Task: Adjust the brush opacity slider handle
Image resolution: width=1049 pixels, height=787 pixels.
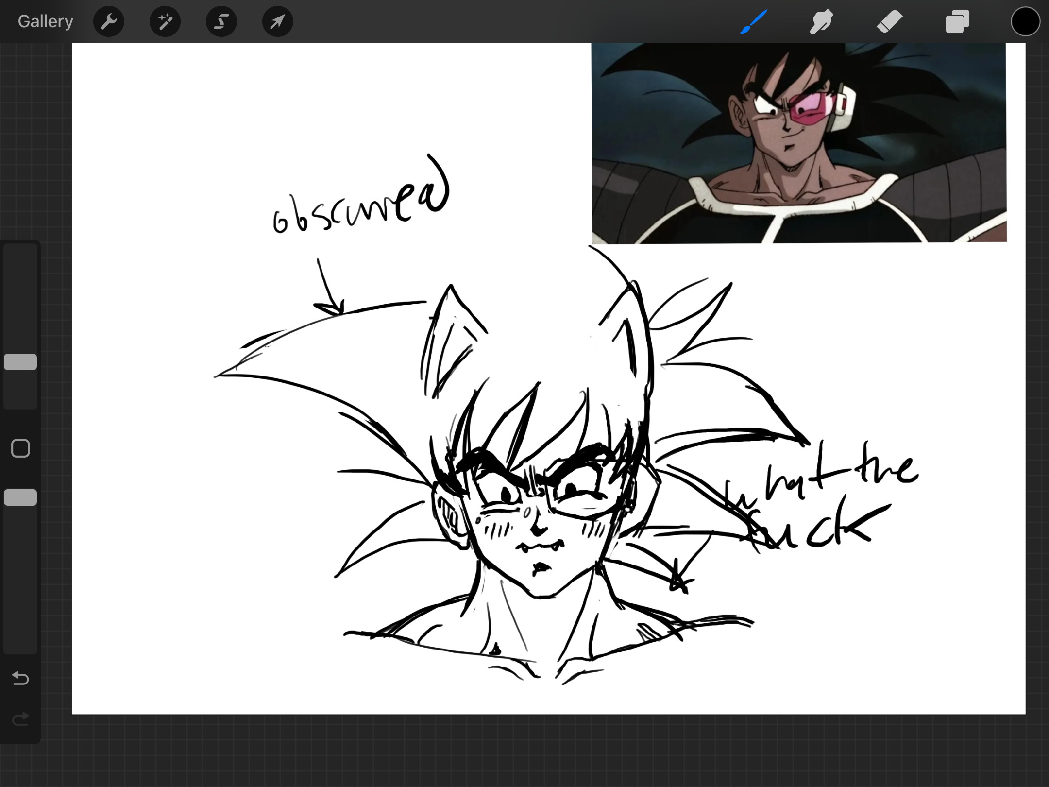Action: click(x=20, y=497)
